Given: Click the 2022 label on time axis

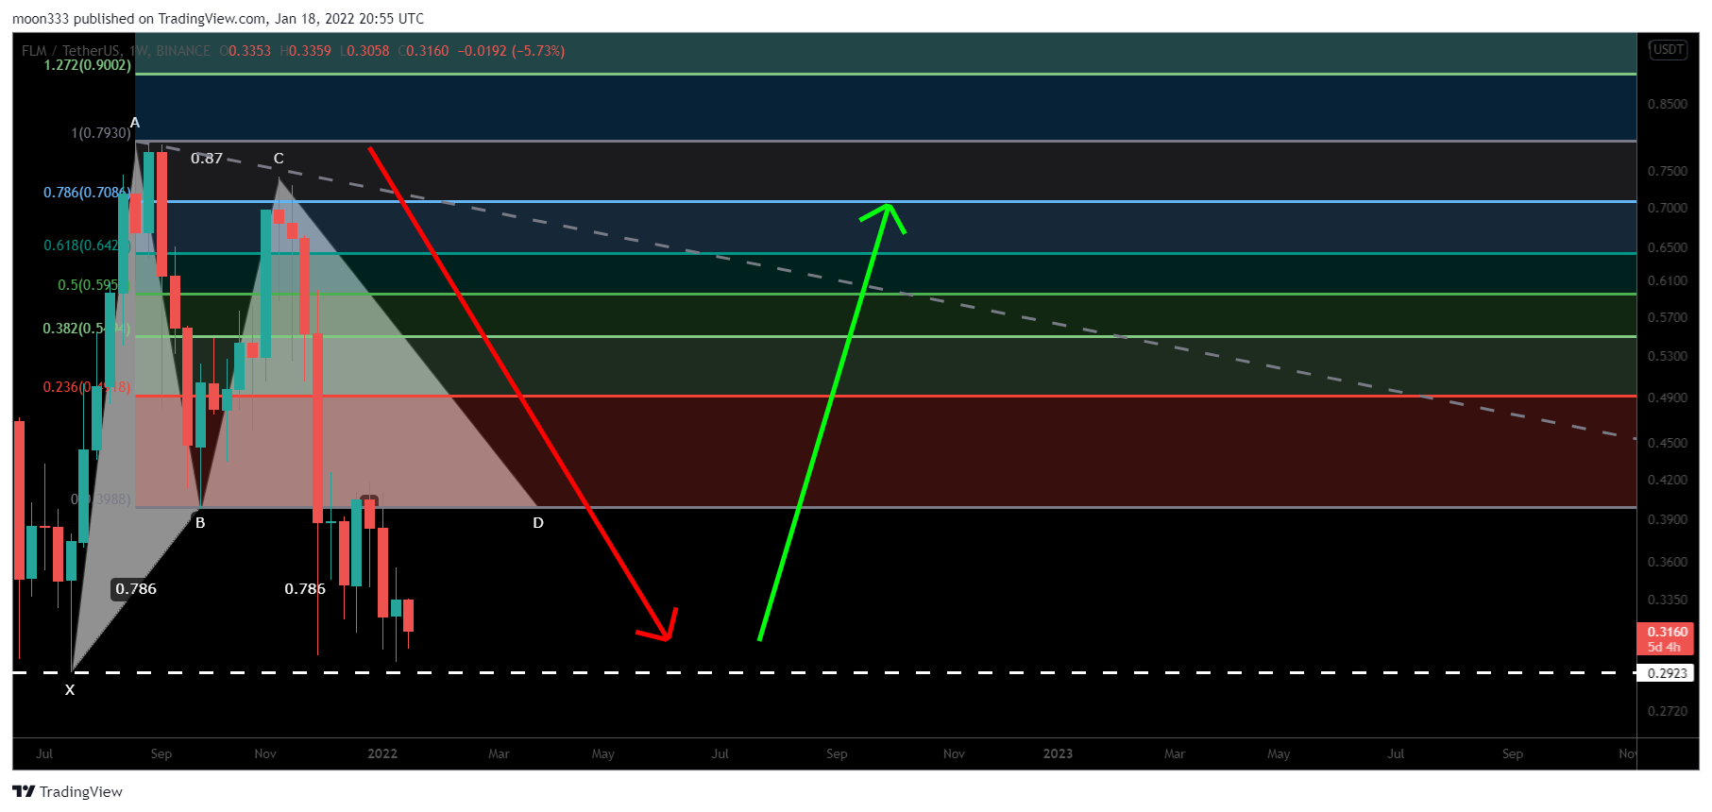Looking at the screenshot, I should (382, 753).
